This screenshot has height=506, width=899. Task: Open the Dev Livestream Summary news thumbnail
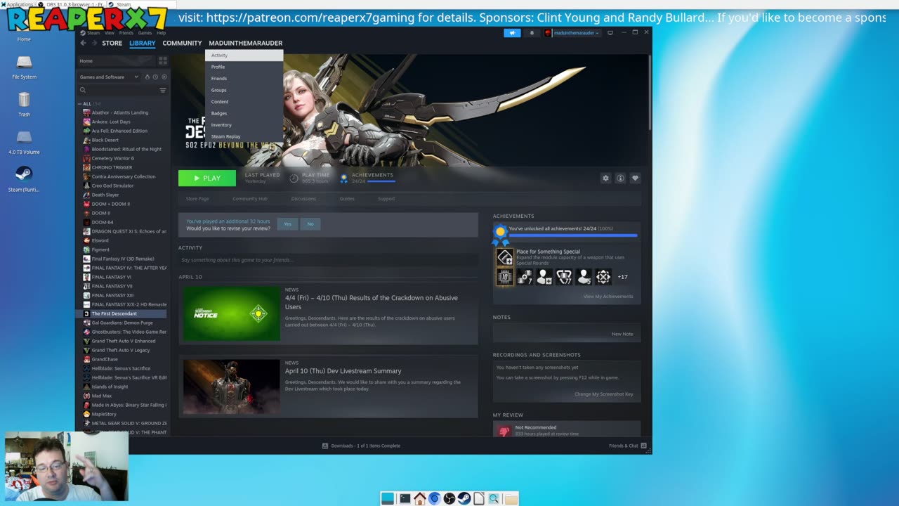[x=231, y=387]
